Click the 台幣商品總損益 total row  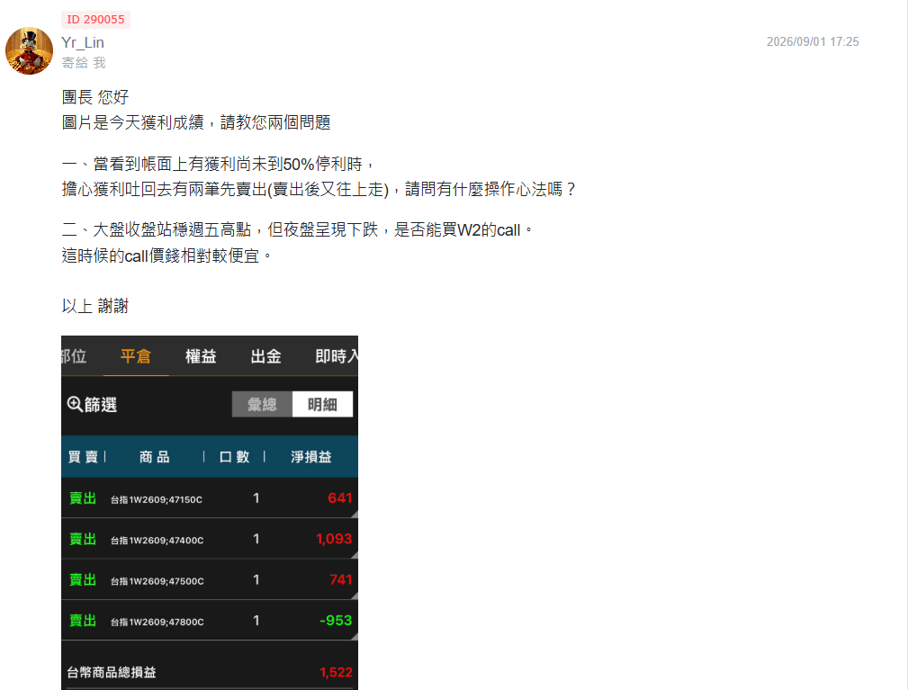tap(210, 672)
